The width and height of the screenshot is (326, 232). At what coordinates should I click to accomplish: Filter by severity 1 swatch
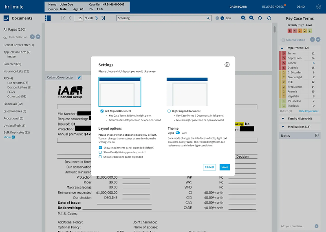click(310, 31)
